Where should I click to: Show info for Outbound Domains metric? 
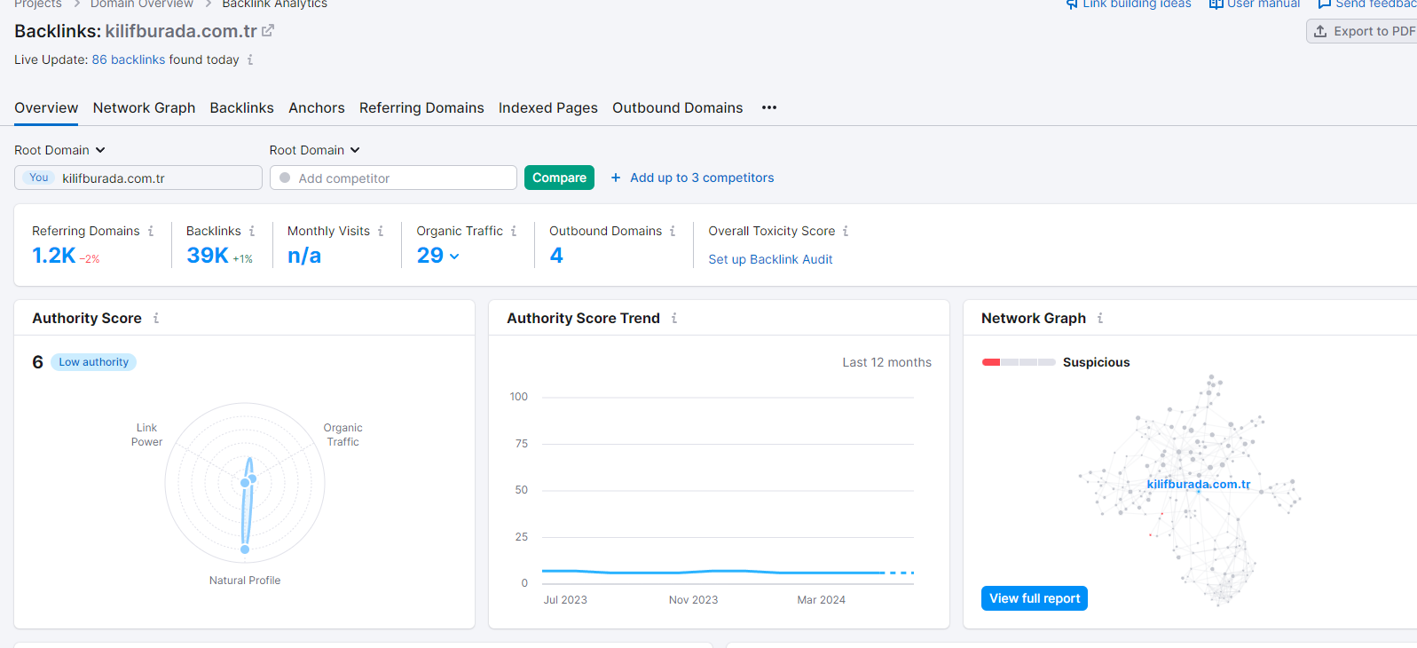(673, 231)
